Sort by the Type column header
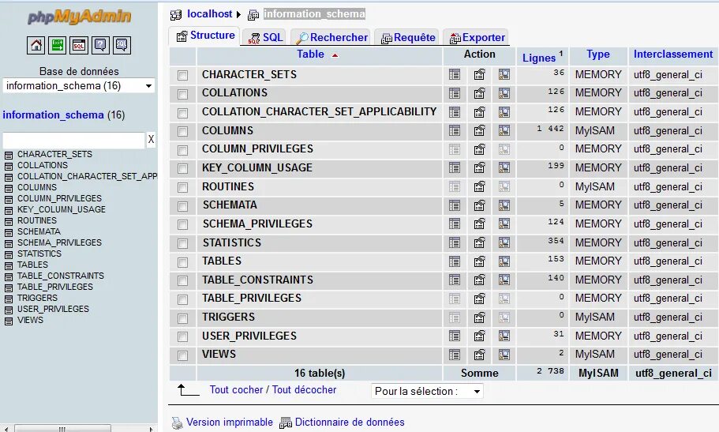 pyautogui.click(x=598, y=54)
